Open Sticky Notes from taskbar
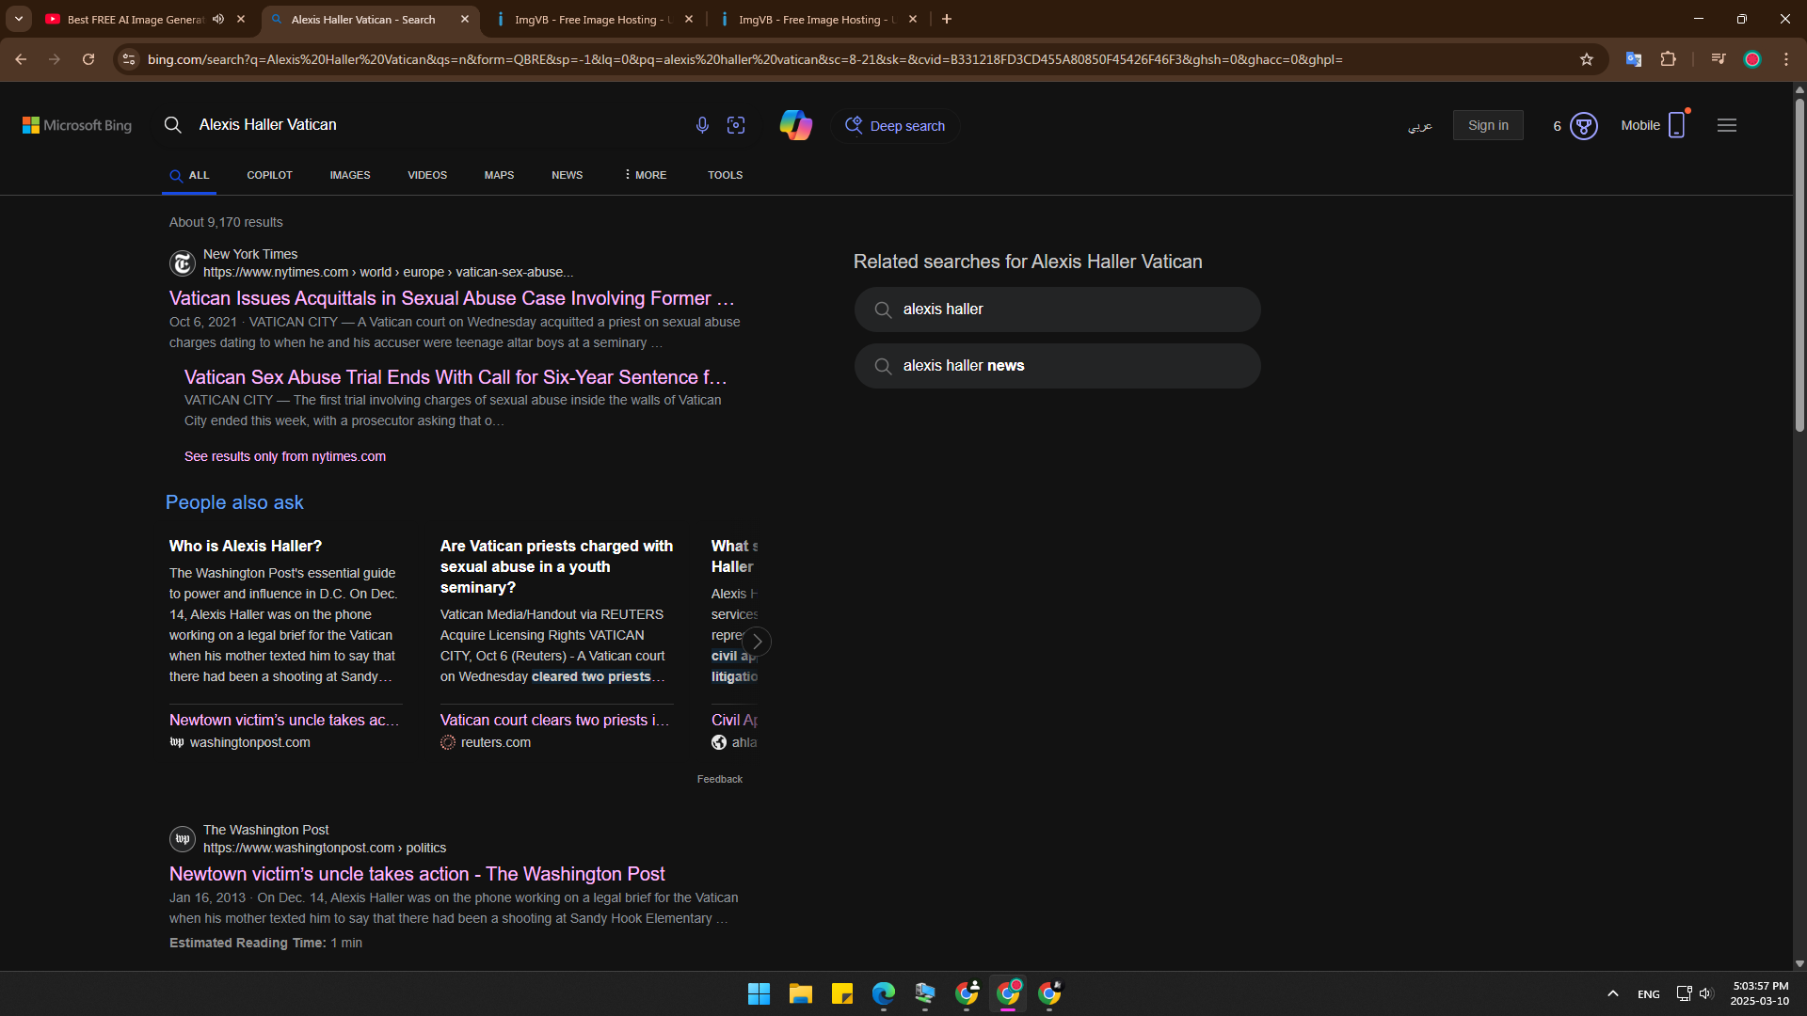This screenshot has height=1016, width=1807. 842,993
